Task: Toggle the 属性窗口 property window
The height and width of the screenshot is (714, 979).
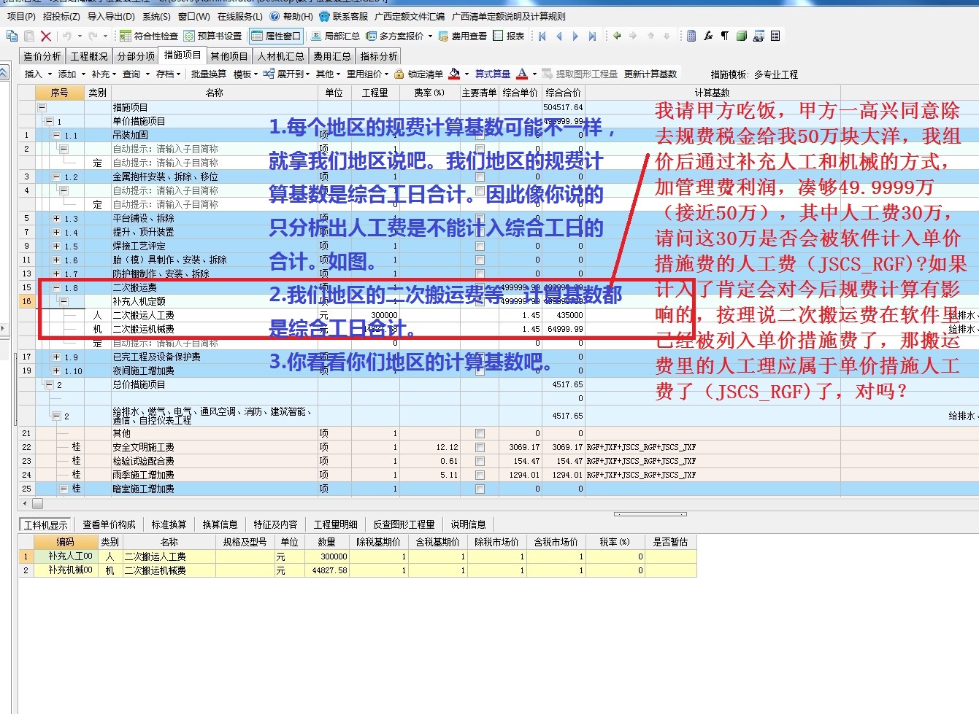Action: pos(276,36)
